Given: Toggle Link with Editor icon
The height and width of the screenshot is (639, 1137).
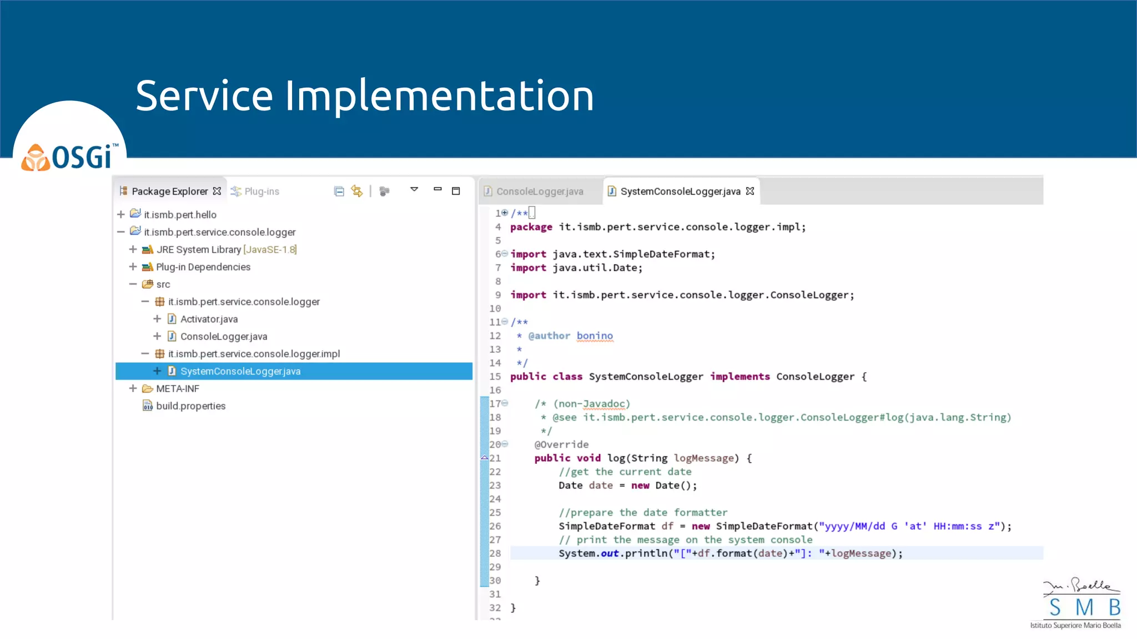Looking at the screenshot, I should [357, 191].
